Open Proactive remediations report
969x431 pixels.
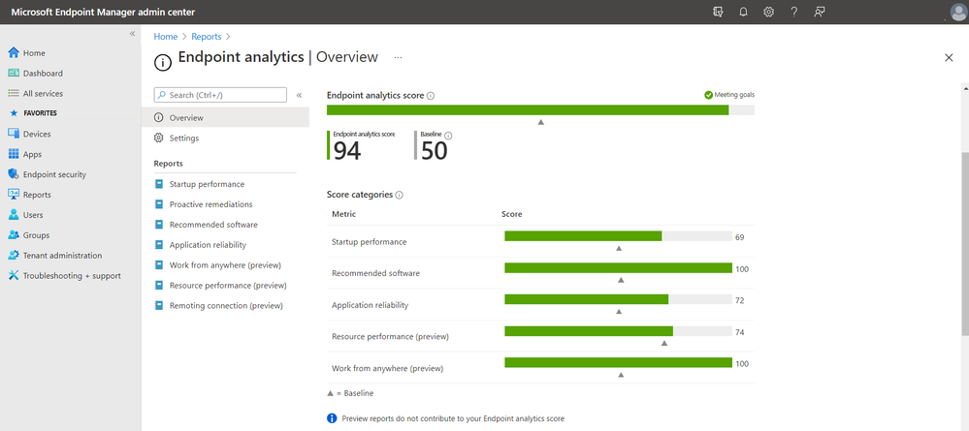pos(210,204)
